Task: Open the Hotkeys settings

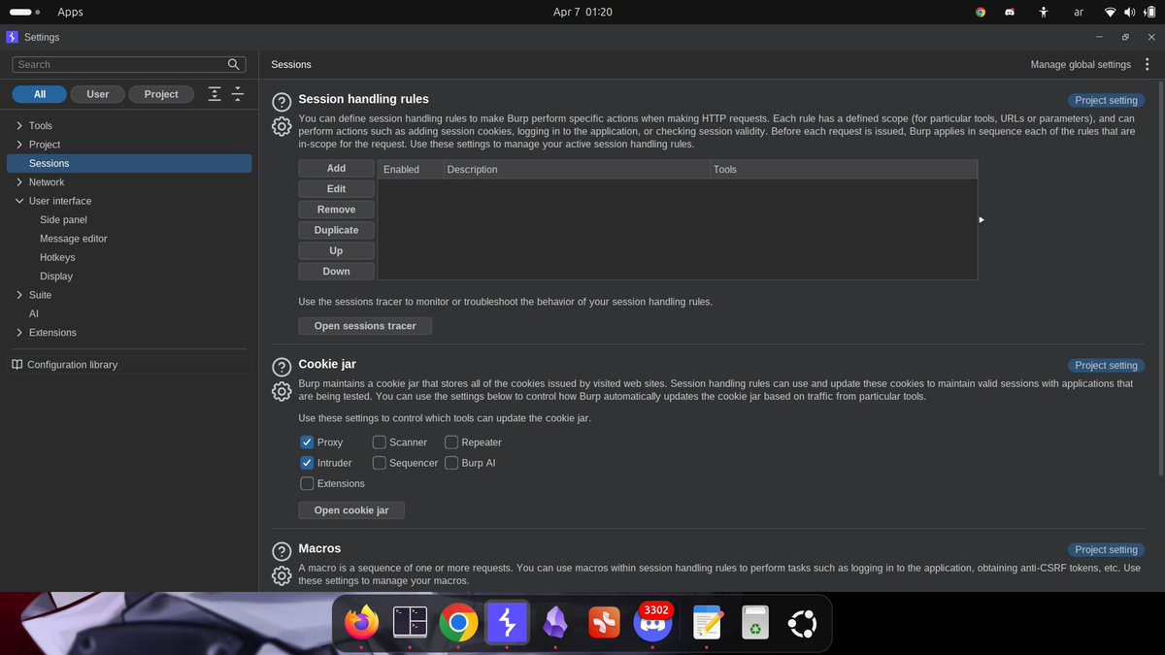Action: click(x=57, y=257)
